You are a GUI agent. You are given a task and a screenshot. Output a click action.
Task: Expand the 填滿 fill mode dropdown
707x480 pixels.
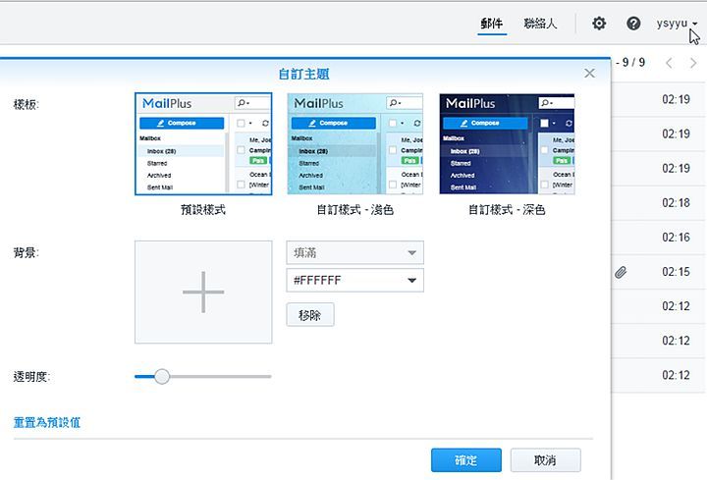tap(354, 253)
